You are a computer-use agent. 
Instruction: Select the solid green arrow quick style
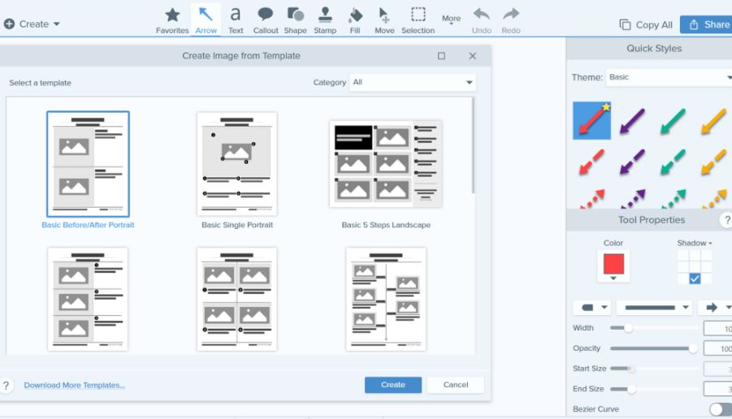click(x=673, y=121)
